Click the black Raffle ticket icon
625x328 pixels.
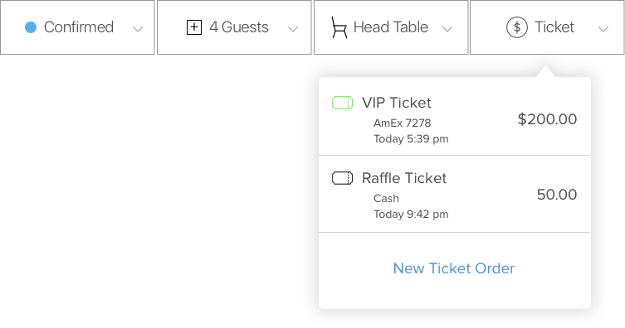[x=343, y=178]
